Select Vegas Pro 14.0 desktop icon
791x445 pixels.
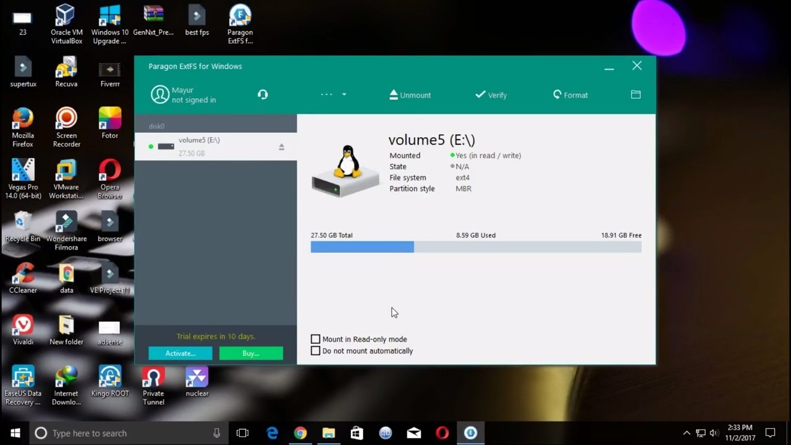pos(23,179)
